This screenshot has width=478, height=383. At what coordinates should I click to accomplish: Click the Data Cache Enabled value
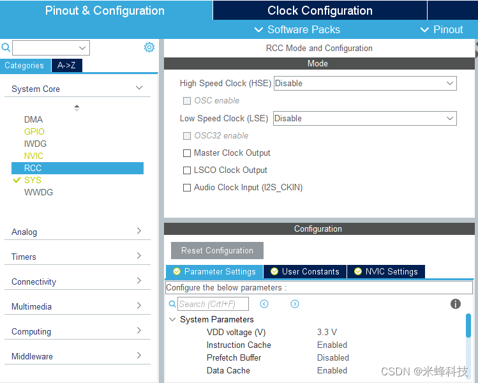[x=332, y=370]
